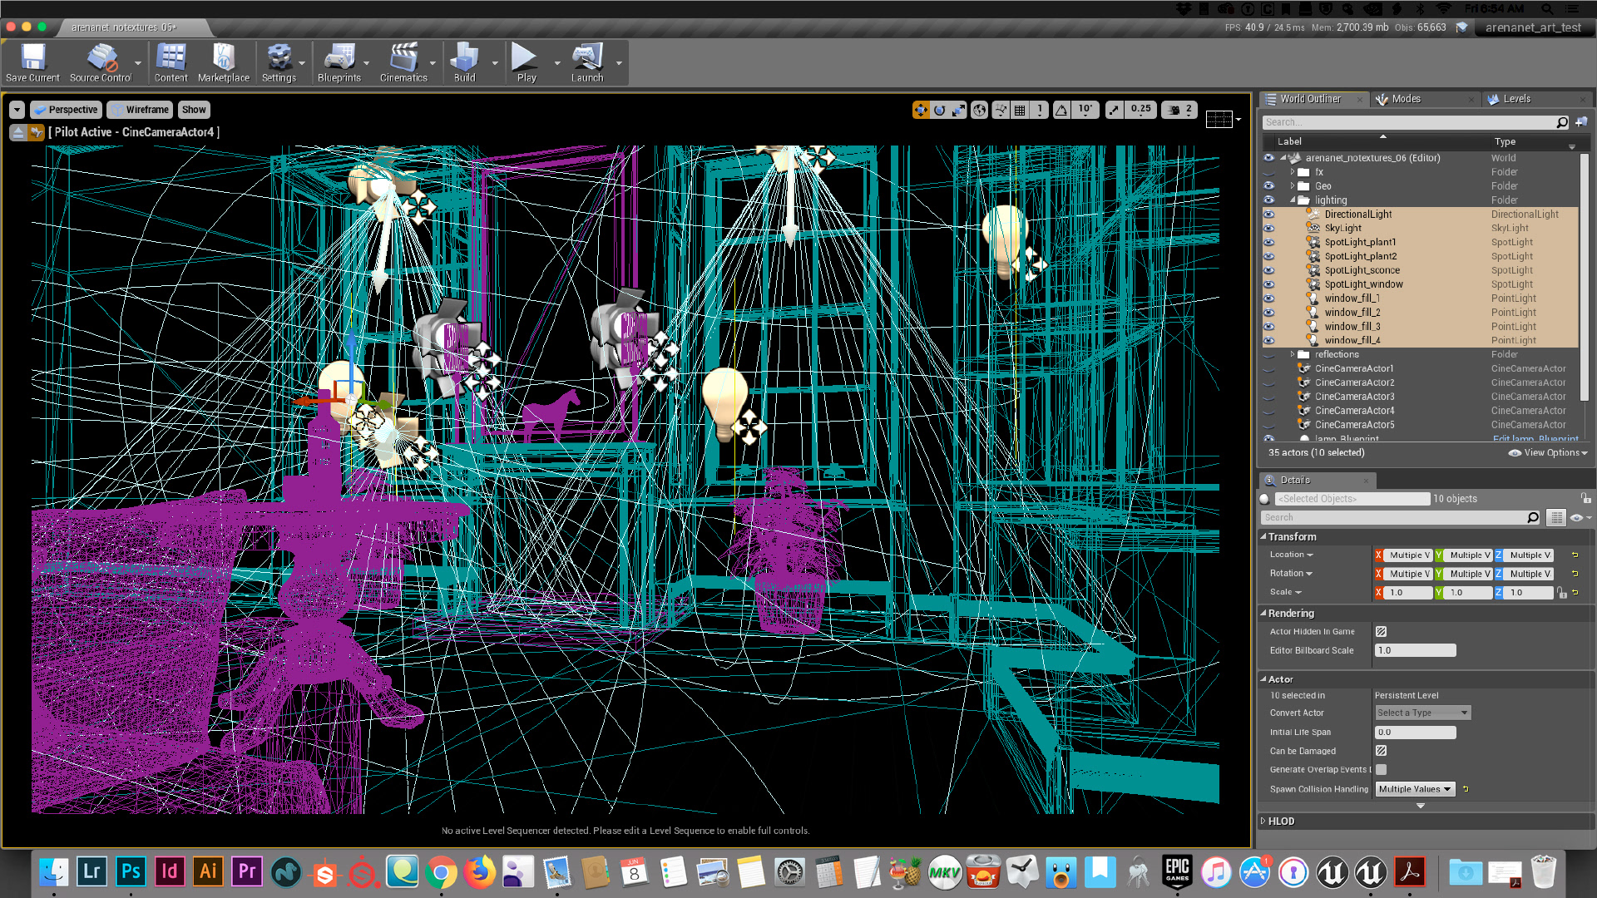Select the scale tool in the viewport
Screen dimensions: 1597x898
(x=959, y=110)
